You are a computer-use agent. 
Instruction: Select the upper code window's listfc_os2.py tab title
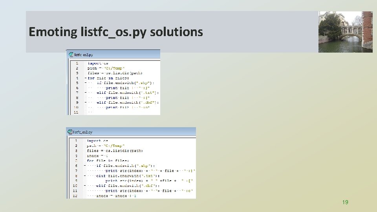point(83,55)
